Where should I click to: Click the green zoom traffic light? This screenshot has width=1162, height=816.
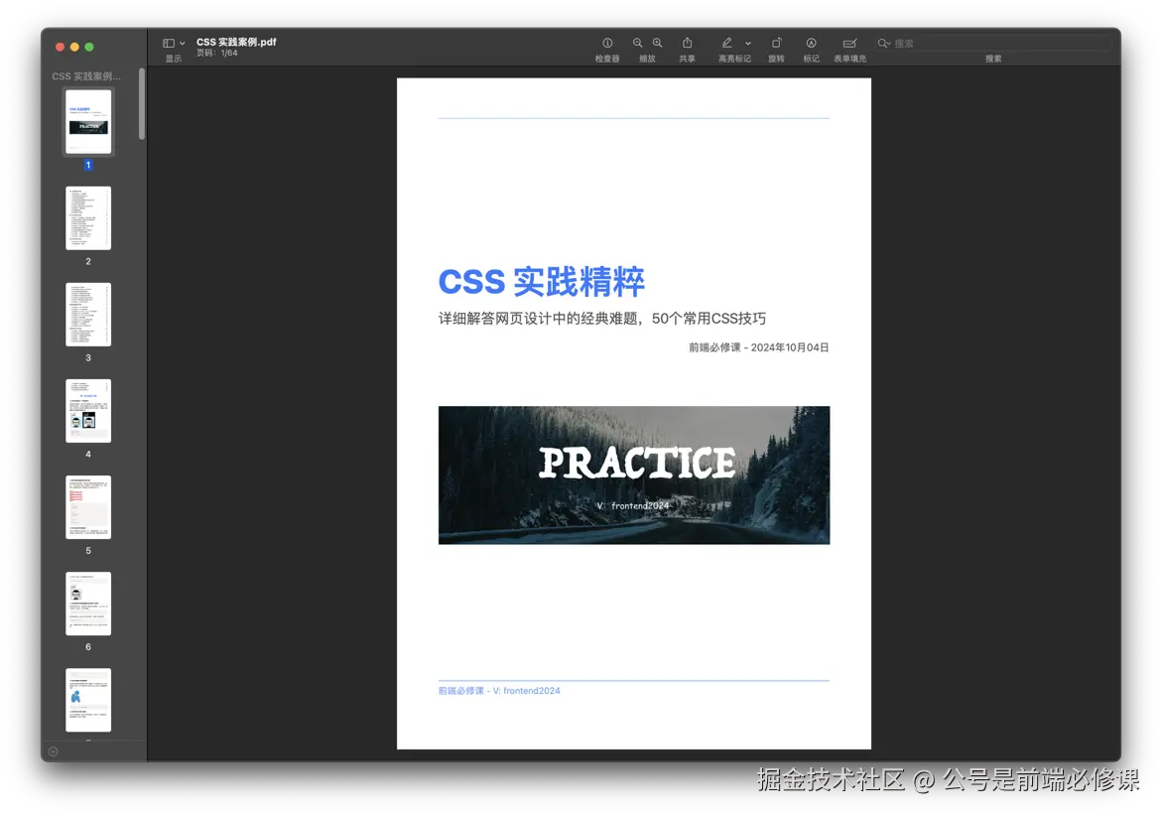point(91,46)
